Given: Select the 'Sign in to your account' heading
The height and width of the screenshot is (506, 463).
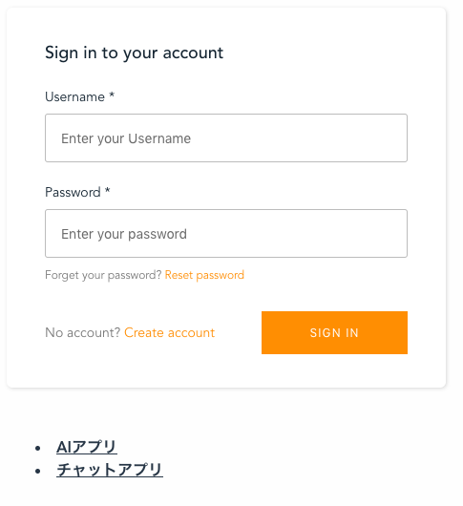Looking at the screenshot, I should pyautogui.click(x=135, y=53).
